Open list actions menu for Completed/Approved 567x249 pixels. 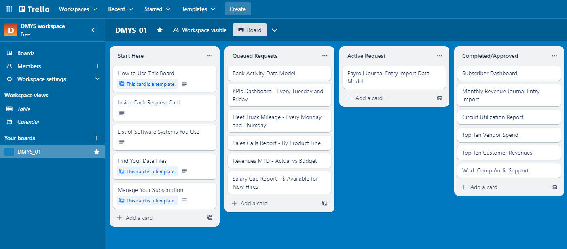[554, 56]
